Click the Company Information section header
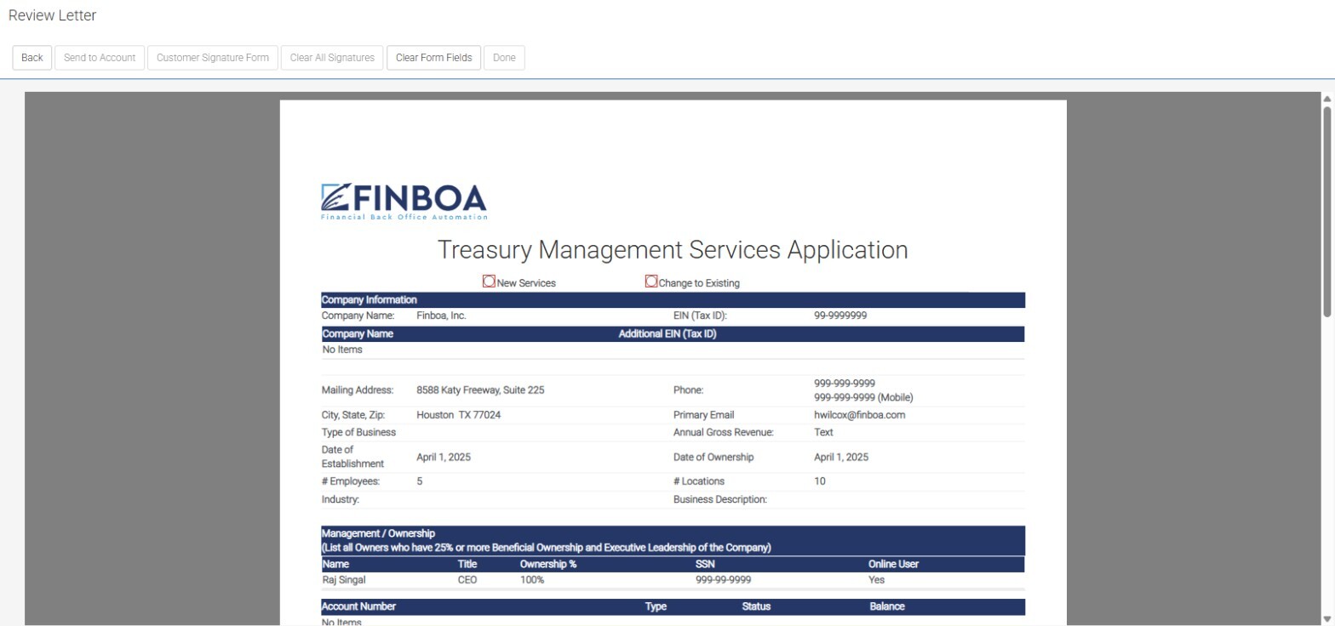Viewport: 1335px width, 626px height. pyautogui.click(x=370, y=300)
